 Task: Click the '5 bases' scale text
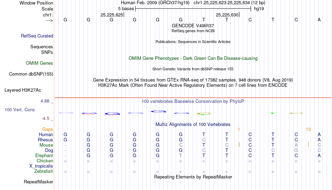126,9
